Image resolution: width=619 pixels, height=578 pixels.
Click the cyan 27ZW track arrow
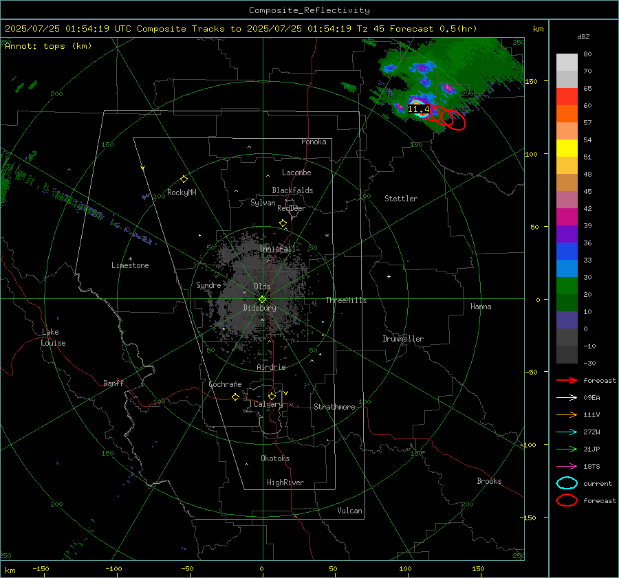tap(567, 432)
